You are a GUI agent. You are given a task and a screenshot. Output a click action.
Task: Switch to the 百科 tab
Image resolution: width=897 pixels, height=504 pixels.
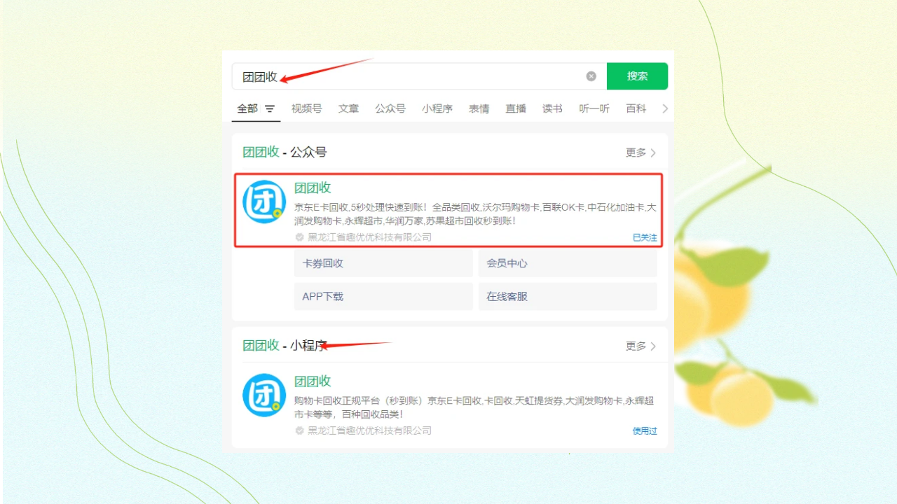pos(636,108)
